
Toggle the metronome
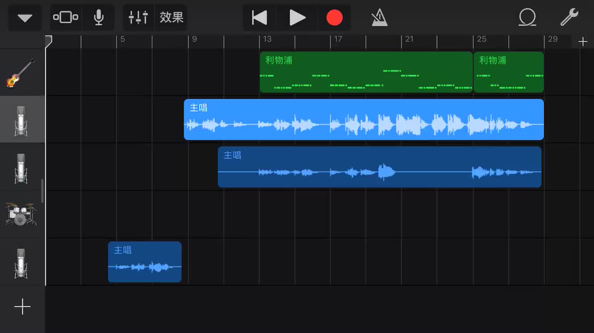click(x=379, y=18)
